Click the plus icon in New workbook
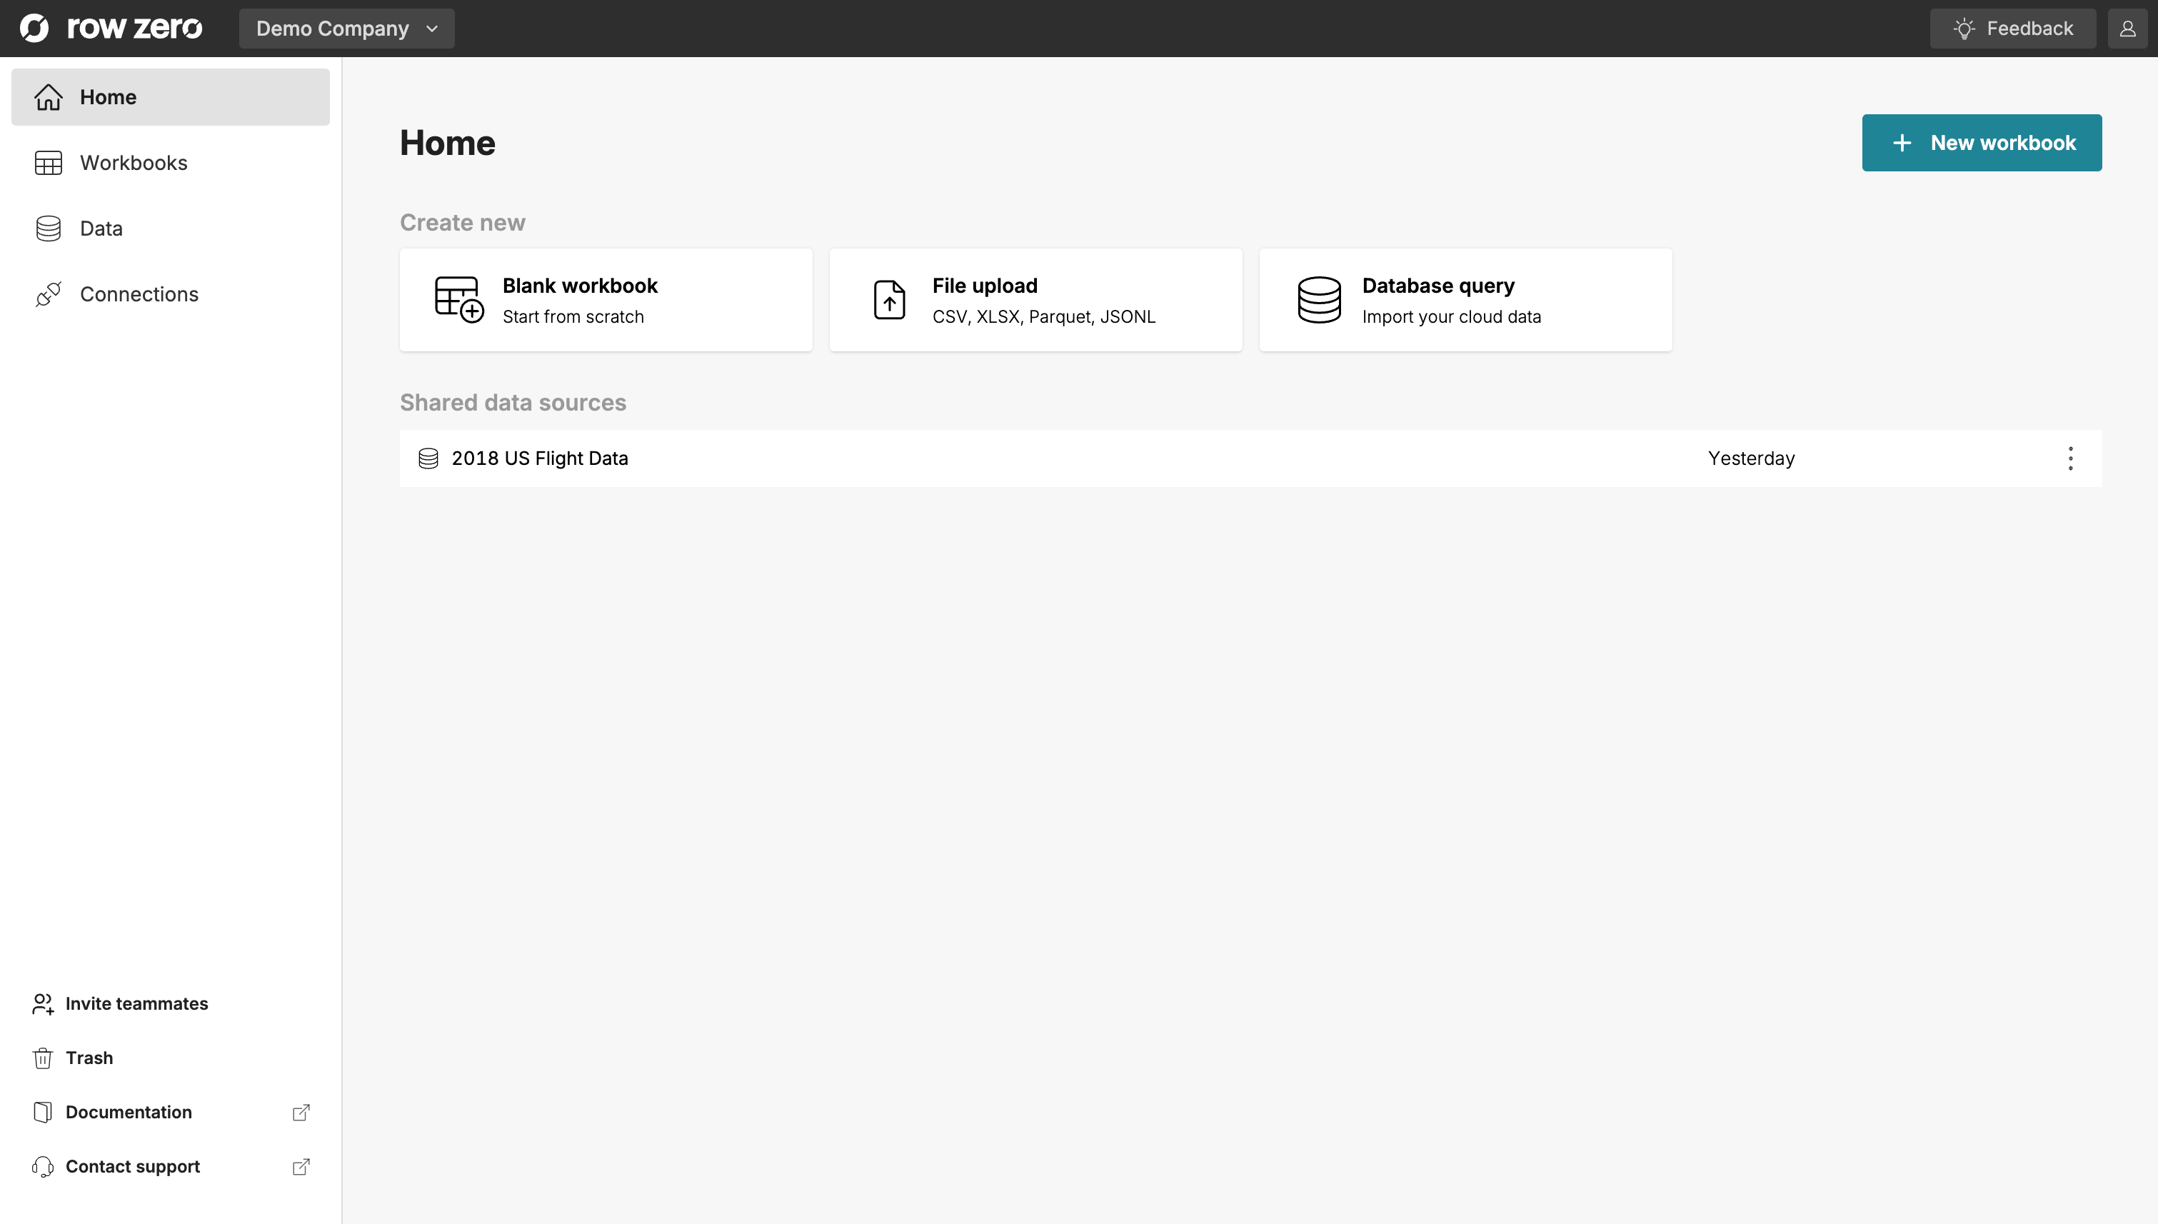This screenshot has height=1224, width=2158. tap(1902, 143)
